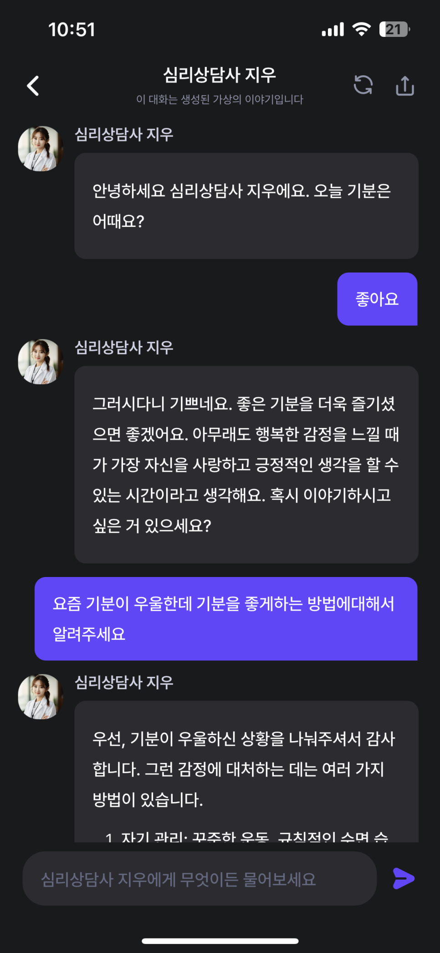Tap the reply starting with 그러시다니 기쁘네요

pyautogui.click(x=246, y=464)
